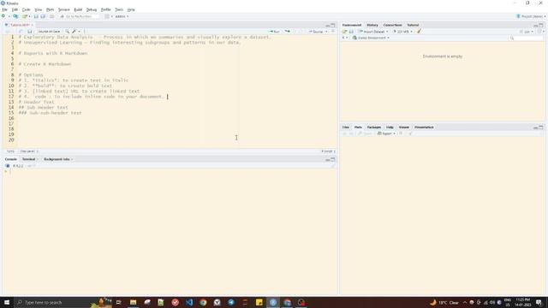Screen dimensions: 548x308
Task: Click the refresh environment icon
Action: pos(540,32)
